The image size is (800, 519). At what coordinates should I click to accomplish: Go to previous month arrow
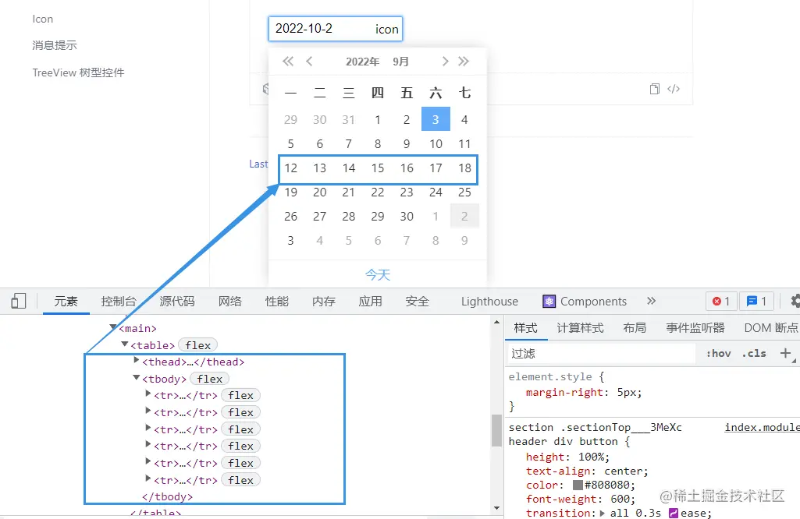(x=309, y=62)
